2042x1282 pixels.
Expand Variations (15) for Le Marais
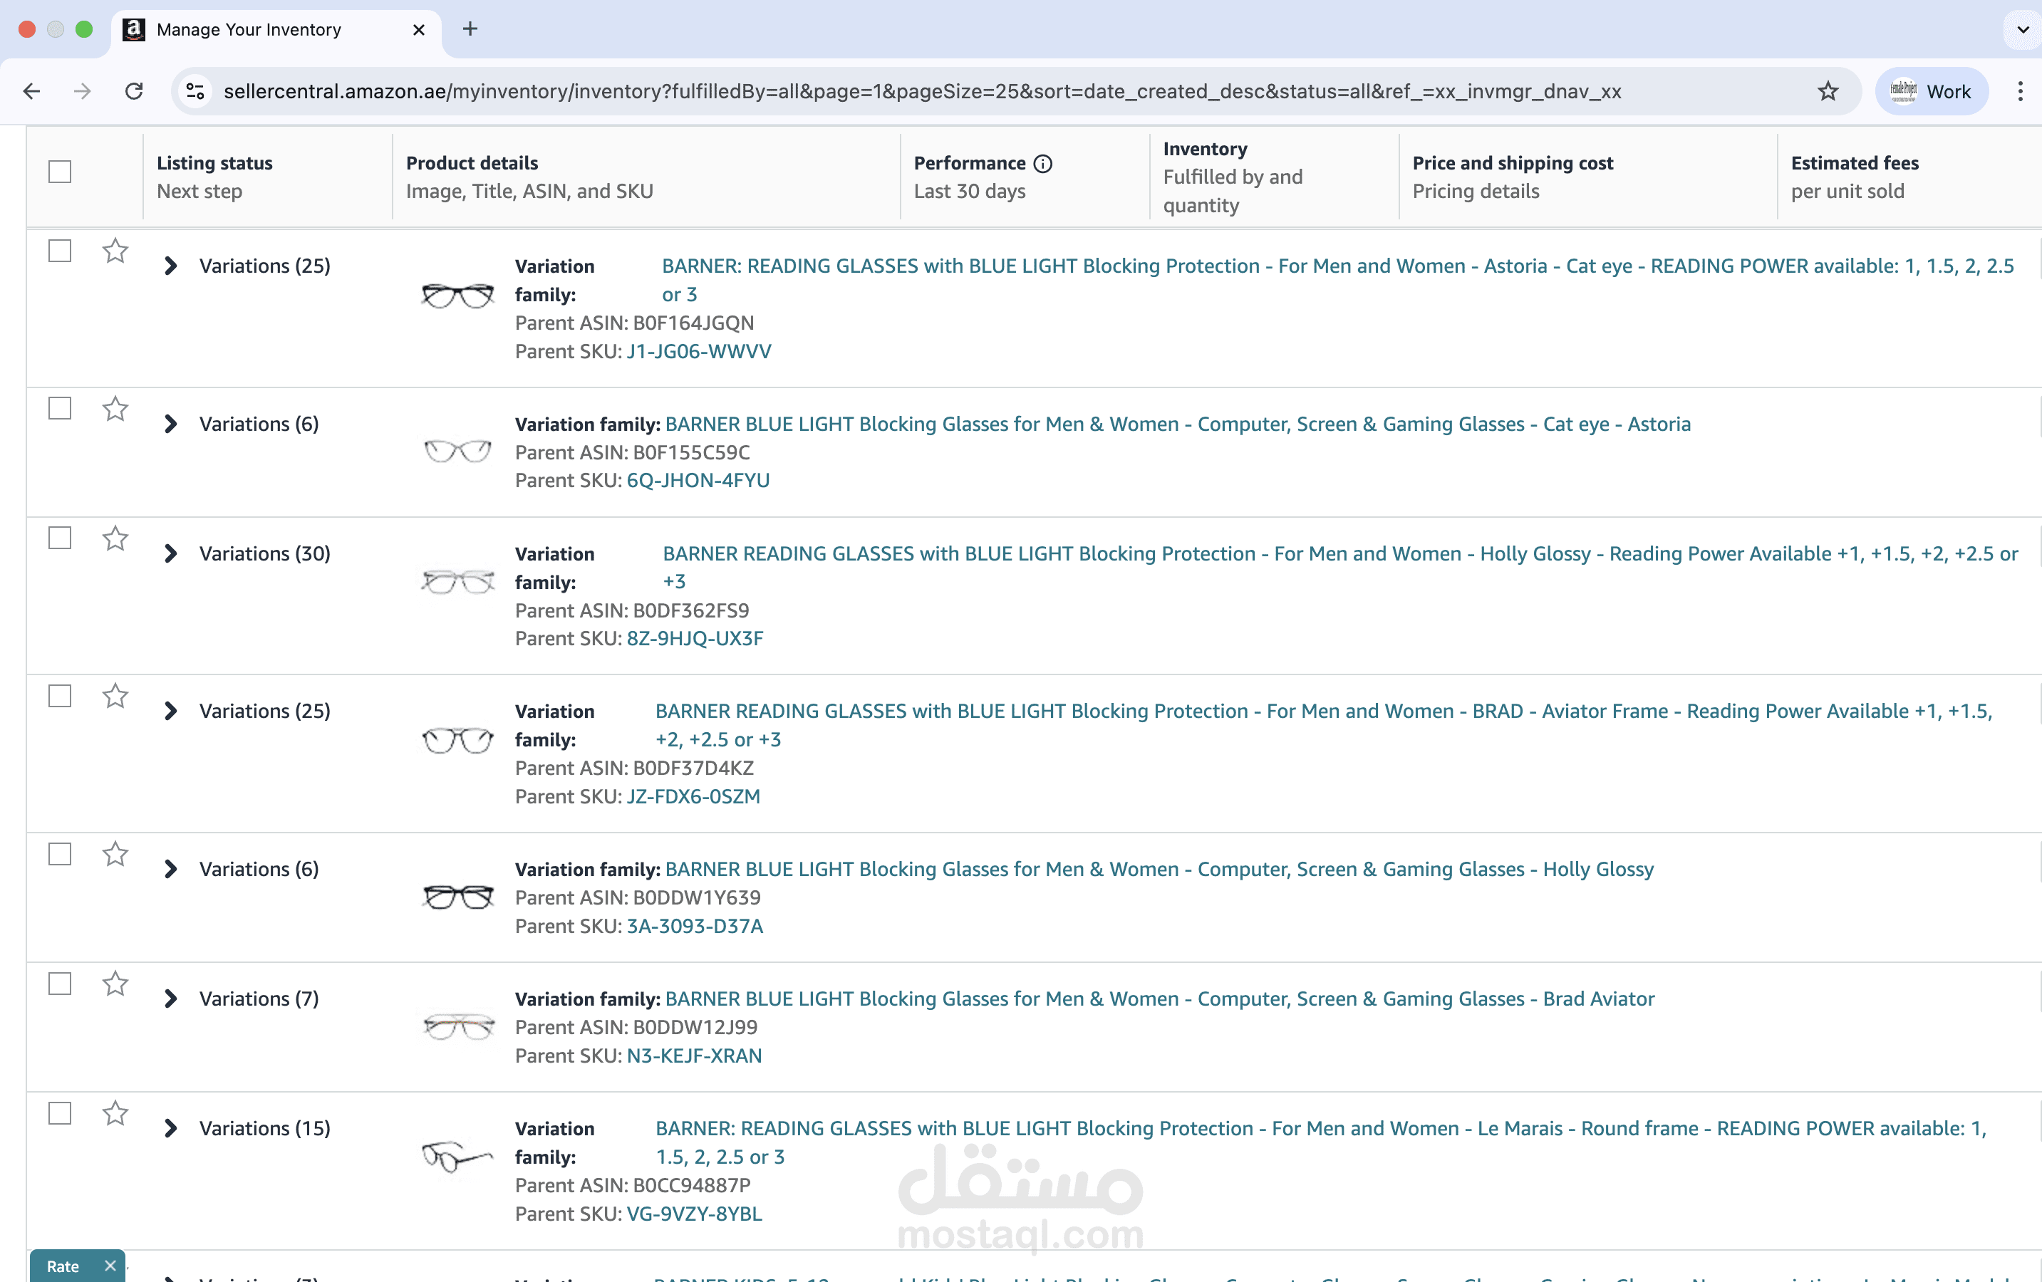170,1129
